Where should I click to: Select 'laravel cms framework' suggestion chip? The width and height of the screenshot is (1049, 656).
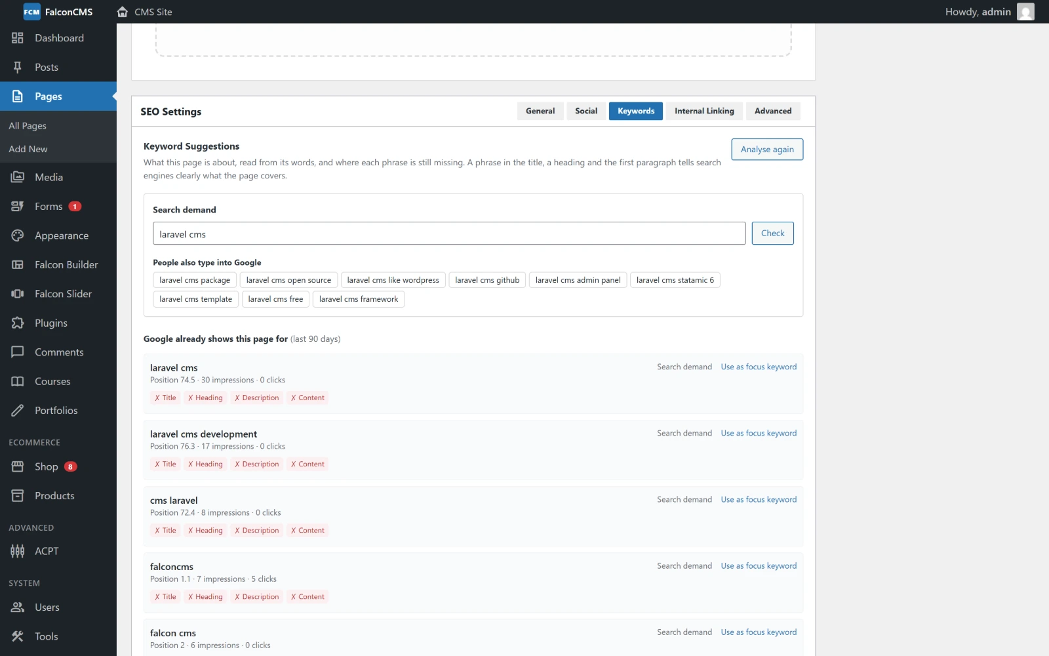[359, 299]
